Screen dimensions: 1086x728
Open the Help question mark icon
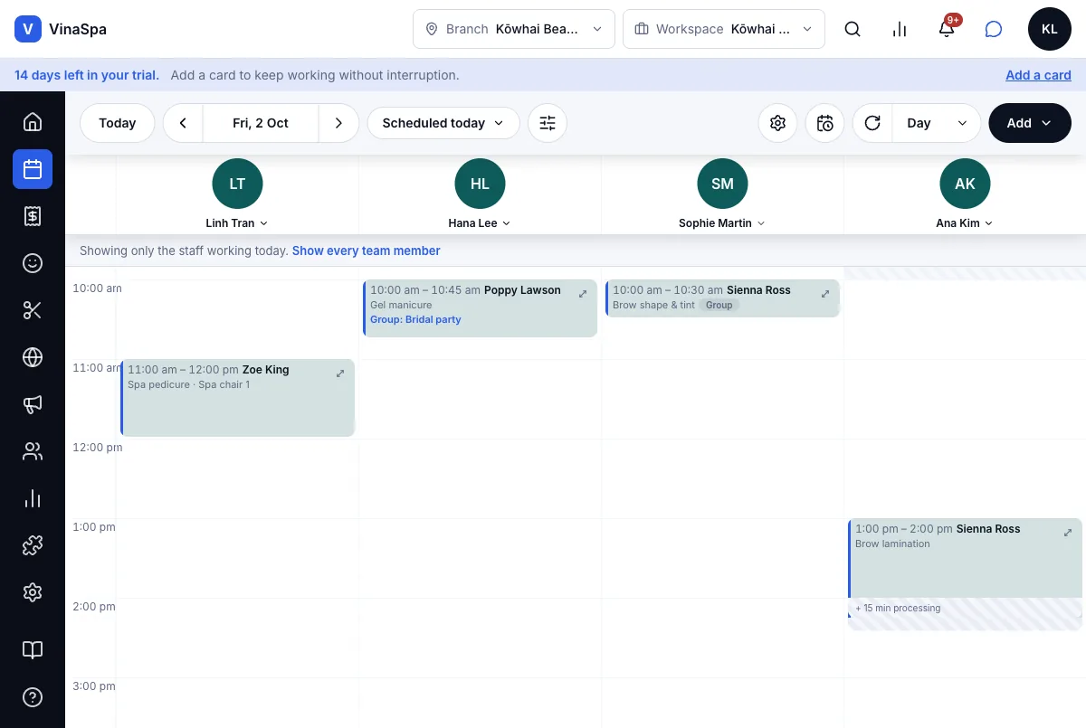click(x=33, y=697)
